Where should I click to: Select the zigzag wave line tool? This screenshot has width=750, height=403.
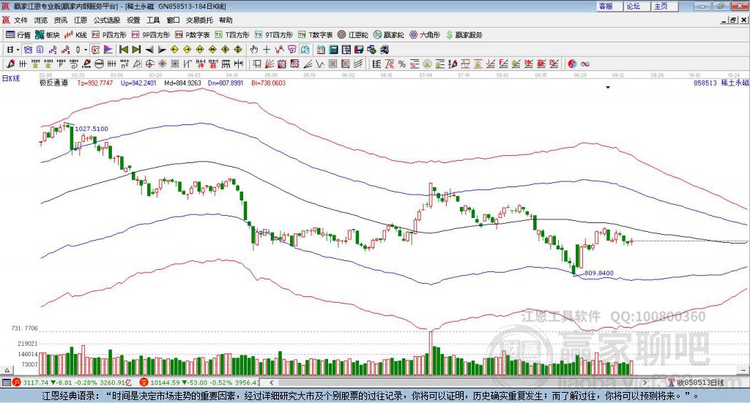[x=320, y=64]
